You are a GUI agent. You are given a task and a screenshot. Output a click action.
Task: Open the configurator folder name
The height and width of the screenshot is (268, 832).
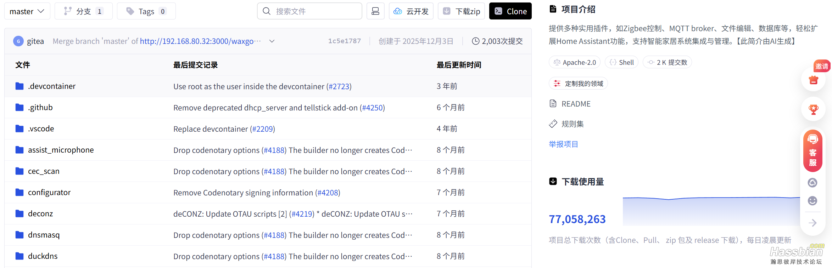pyautogui.click(x=49, y=192)
